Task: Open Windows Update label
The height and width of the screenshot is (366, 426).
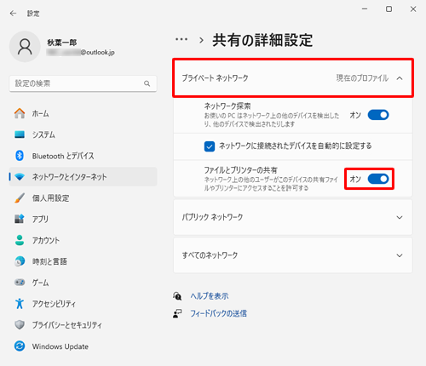Action: point(60,346)
